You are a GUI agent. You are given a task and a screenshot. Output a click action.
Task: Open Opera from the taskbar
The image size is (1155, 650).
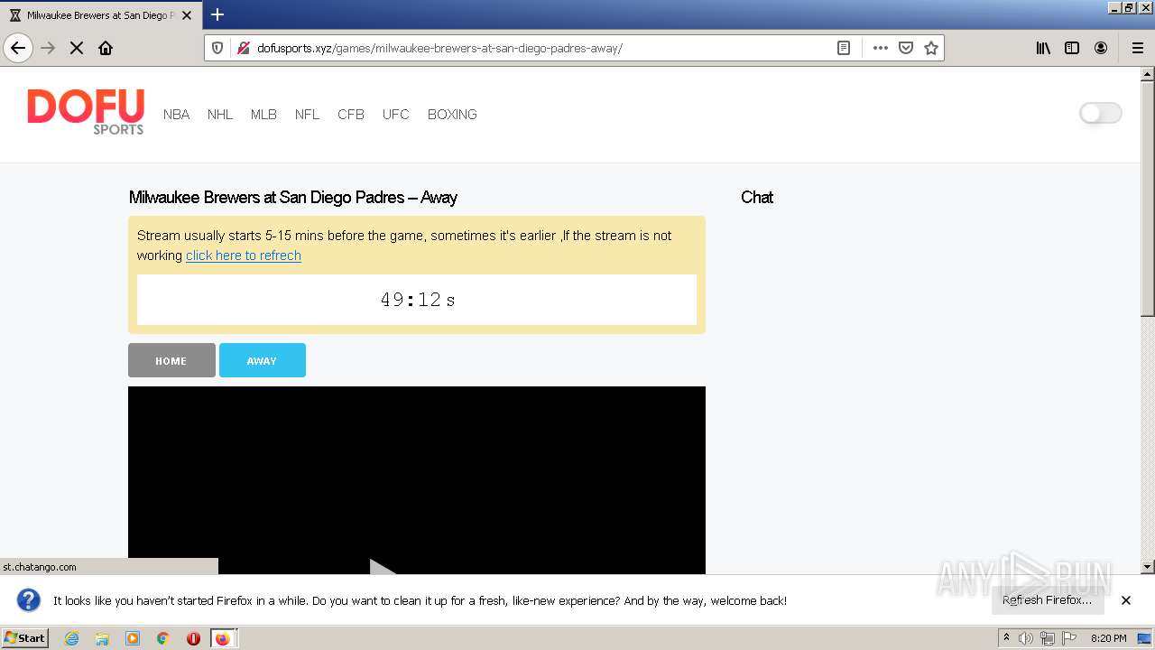[x=193, y=638]
